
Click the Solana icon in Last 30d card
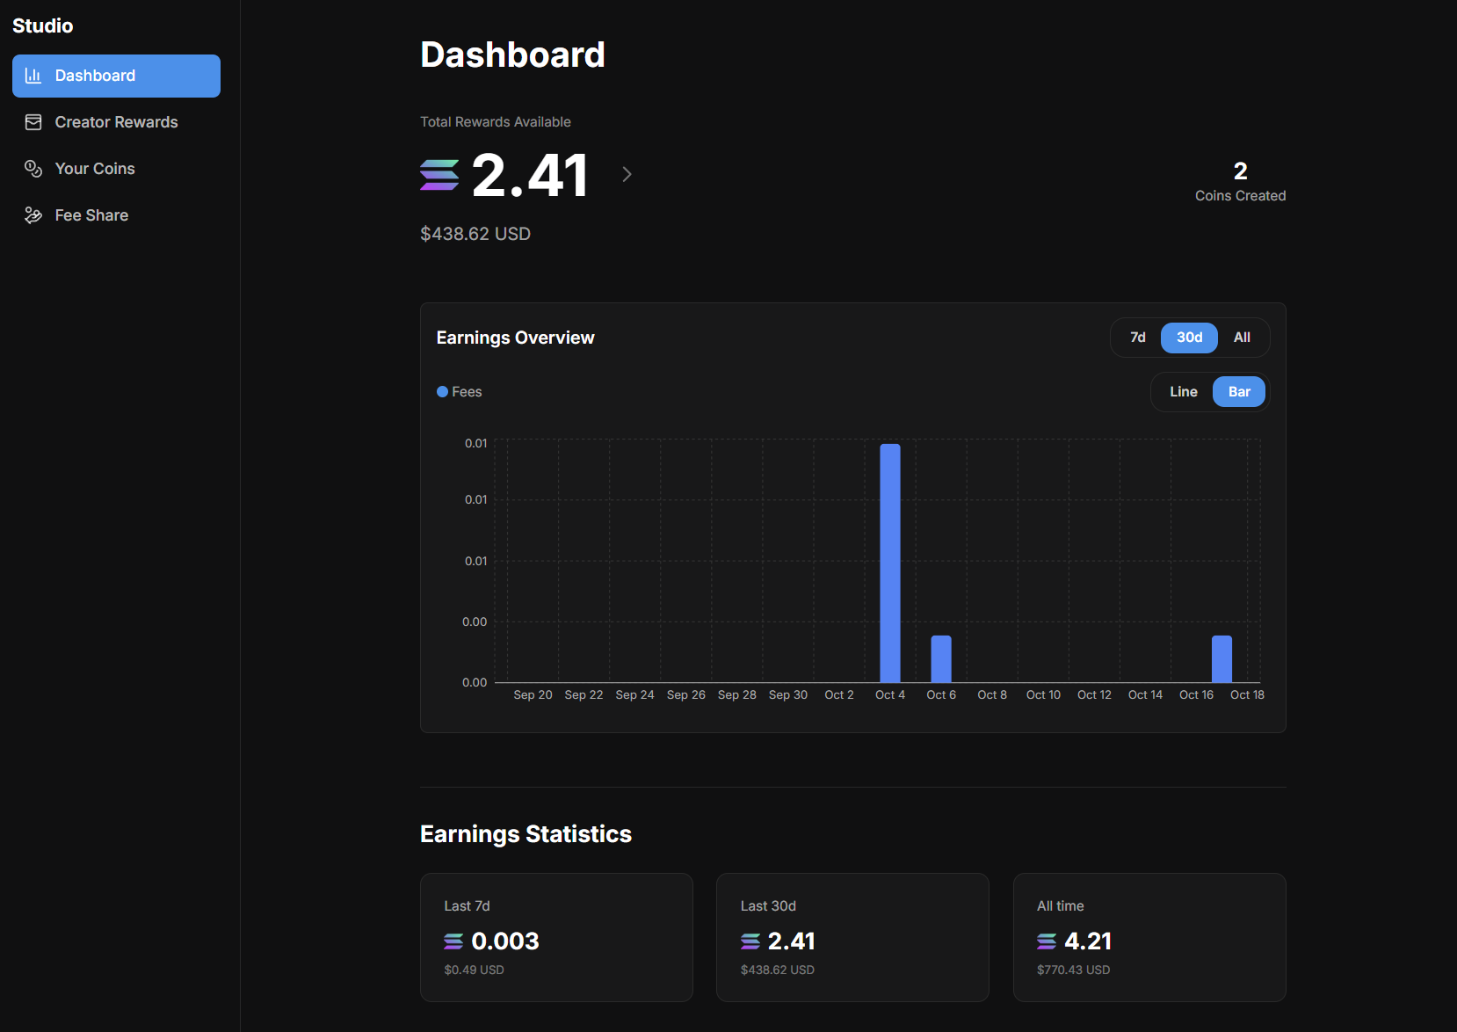pyautogui.click(x=749, y=941)
